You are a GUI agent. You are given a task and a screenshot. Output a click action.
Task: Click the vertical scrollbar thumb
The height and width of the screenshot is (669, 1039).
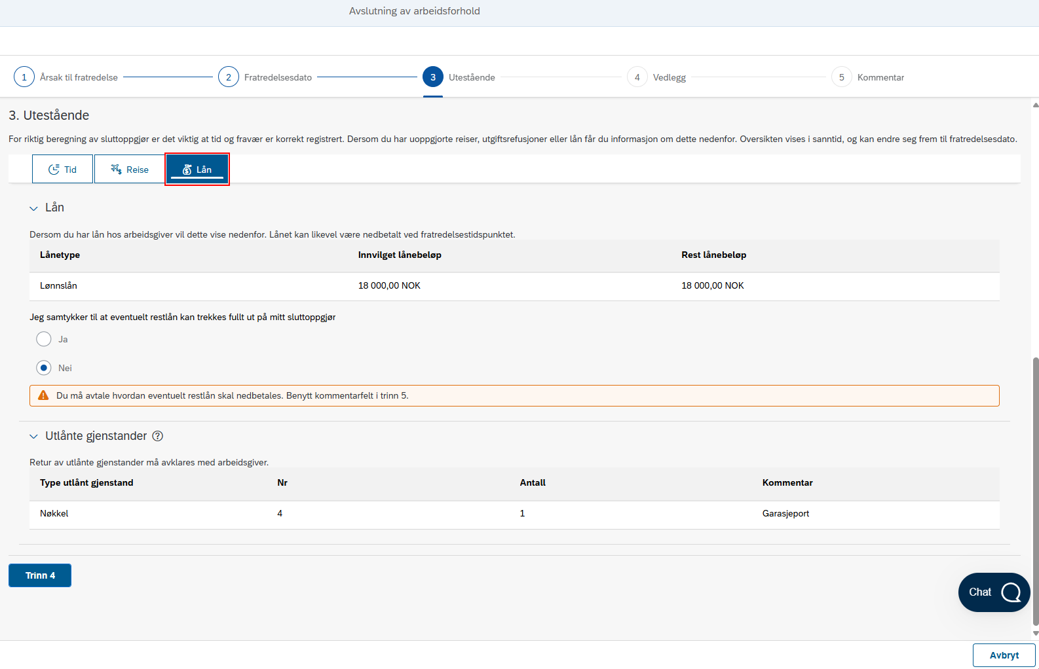(1036, 491)
